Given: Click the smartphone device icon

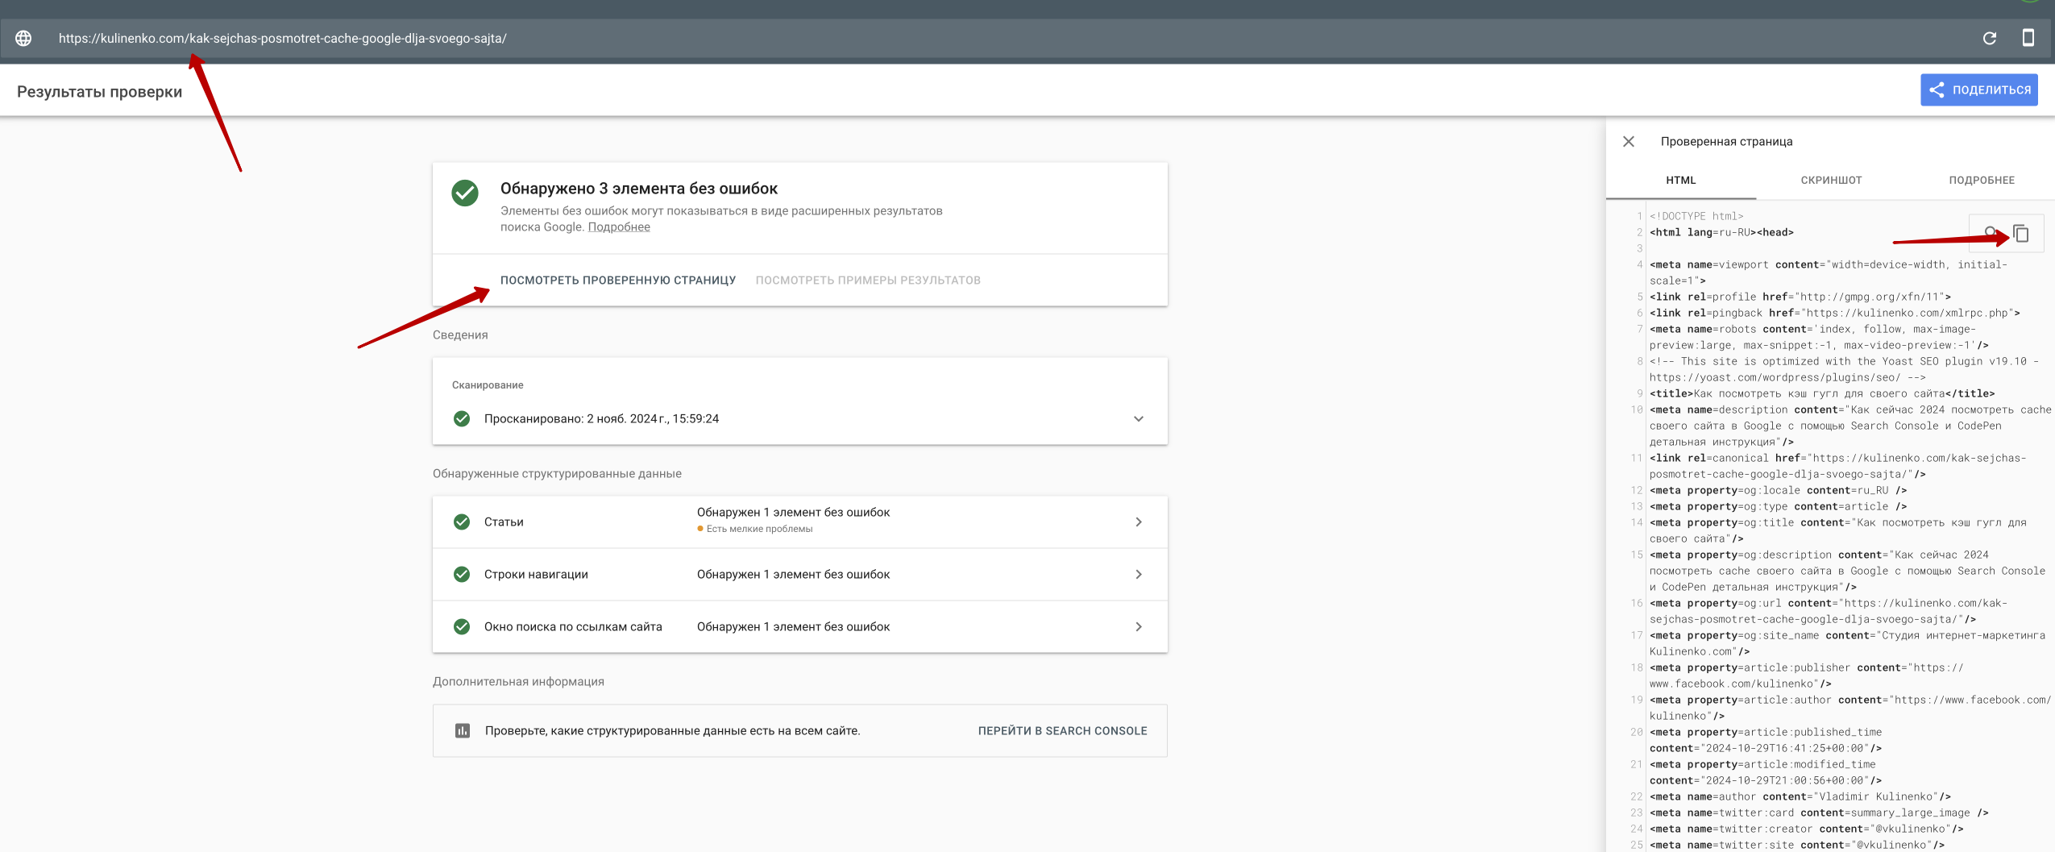Looking at the screenshot, I should tap(2028, 38).
